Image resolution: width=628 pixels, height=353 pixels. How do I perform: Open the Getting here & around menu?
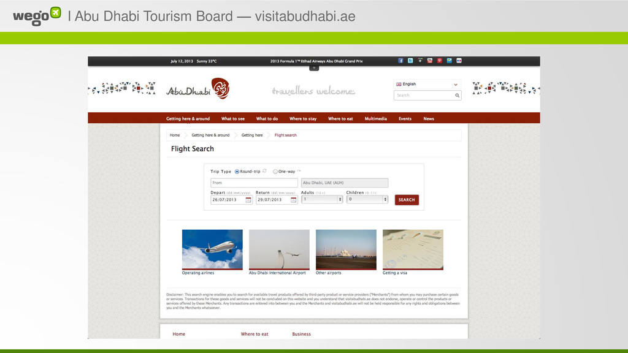pyautogui.click(x=188, y=118)
